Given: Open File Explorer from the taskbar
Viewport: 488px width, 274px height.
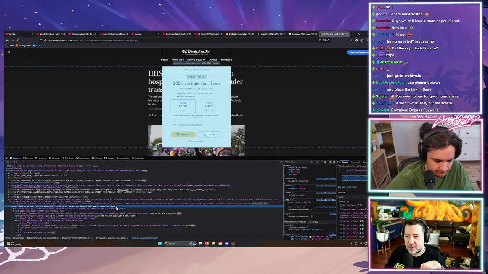Looking at the screenshot, I should tap(213, 244).
